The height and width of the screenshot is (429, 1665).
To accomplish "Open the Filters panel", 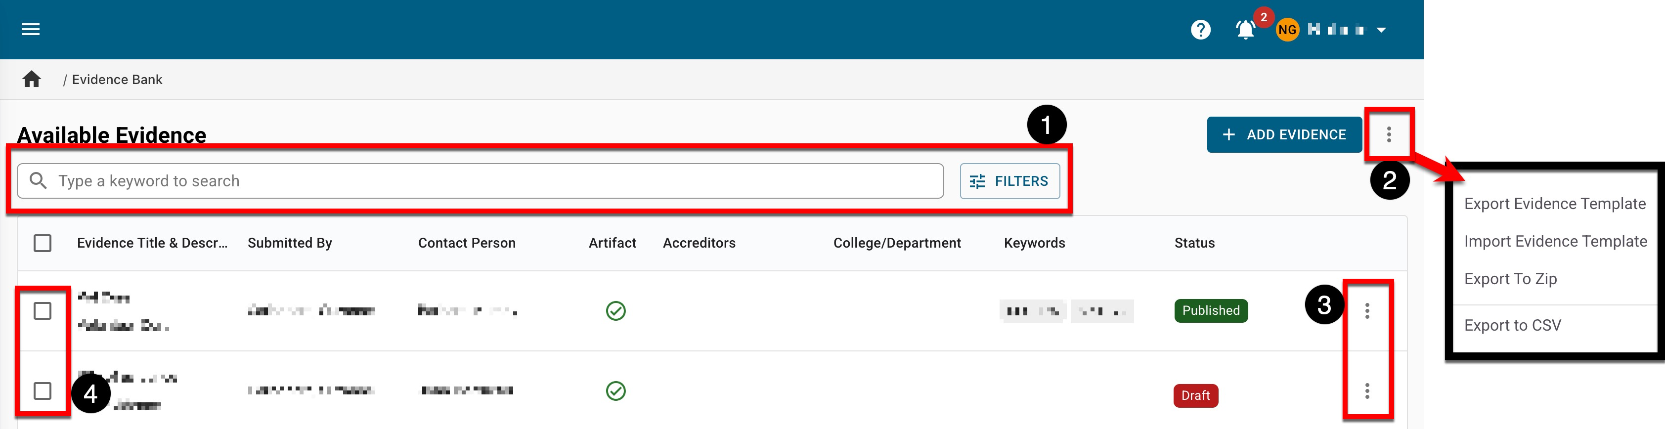I will point(1009,181).
